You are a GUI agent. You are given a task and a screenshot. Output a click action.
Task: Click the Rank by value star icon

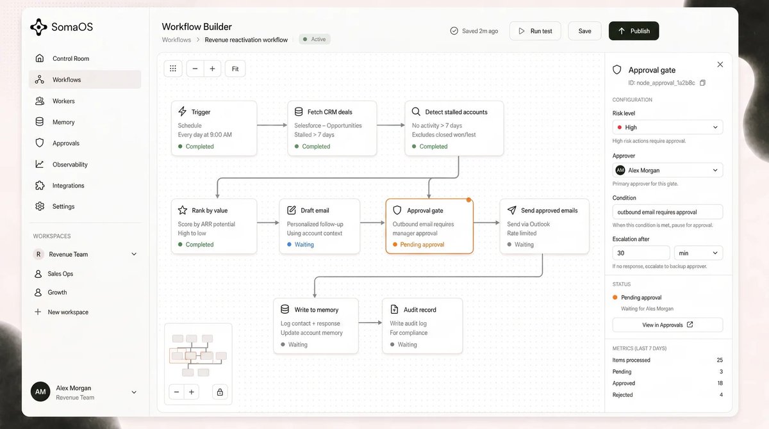click(183, 210)
